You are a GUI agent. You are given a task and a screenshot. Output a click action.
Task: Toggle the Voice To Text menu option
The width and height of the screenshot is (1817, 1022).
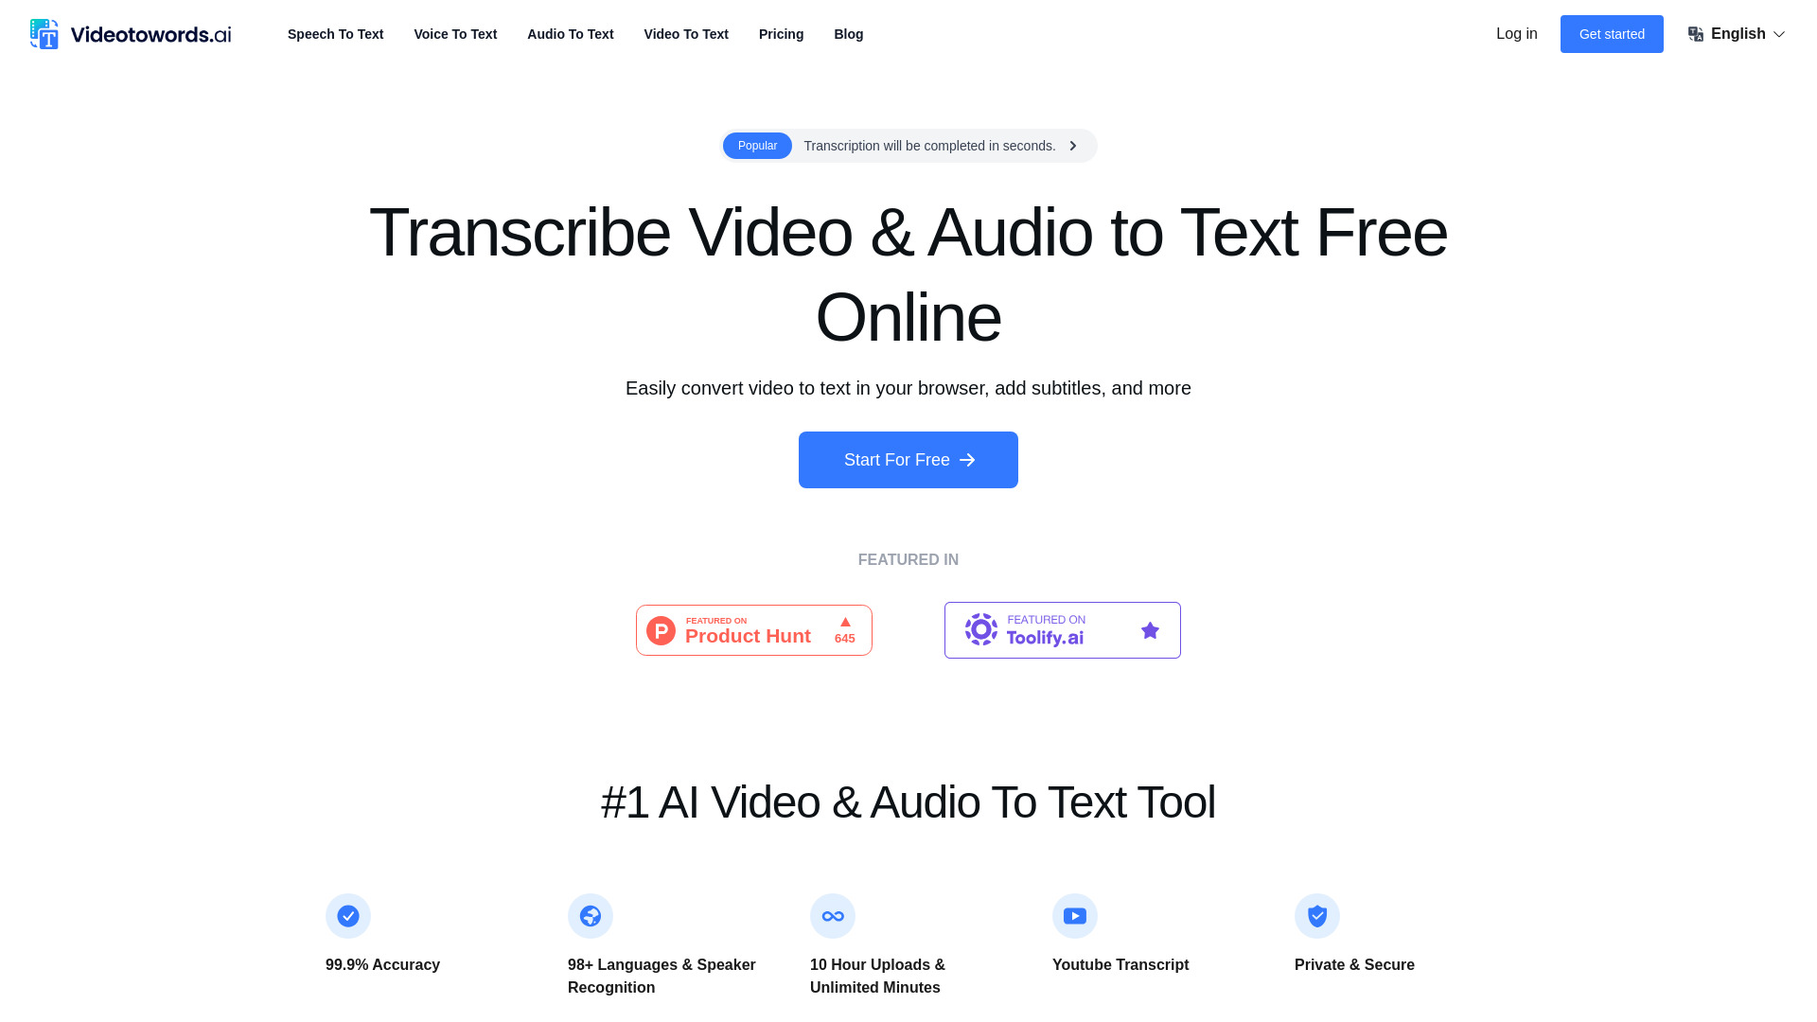455,34
